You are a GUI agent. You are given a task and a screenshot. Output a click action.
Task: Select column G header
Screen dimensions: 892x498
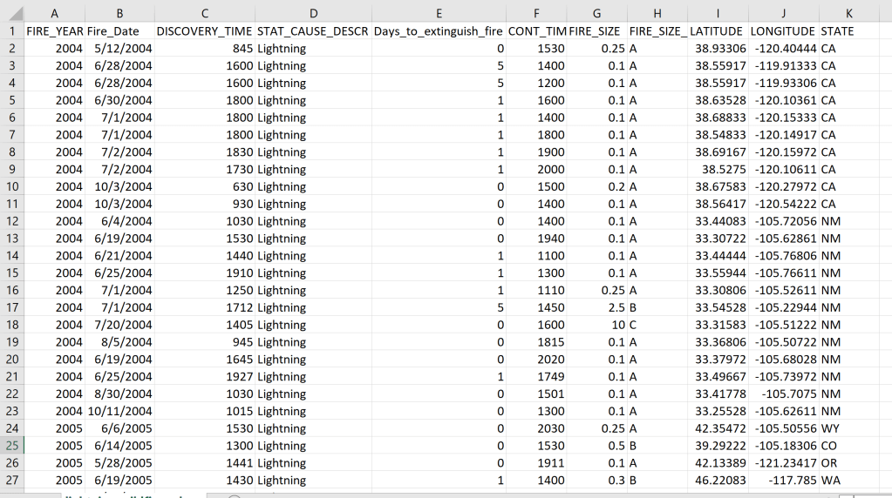coord(596,13)
